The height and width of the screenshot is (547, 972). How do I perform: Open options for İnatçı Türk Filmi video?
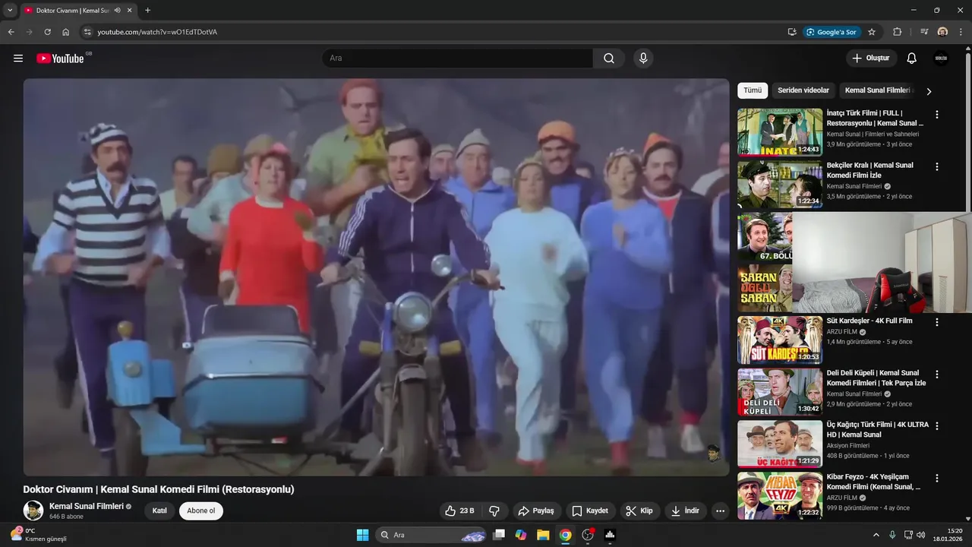[937, 114]
